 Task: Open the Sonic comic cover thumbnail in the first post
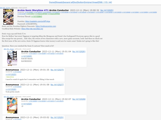8,17
